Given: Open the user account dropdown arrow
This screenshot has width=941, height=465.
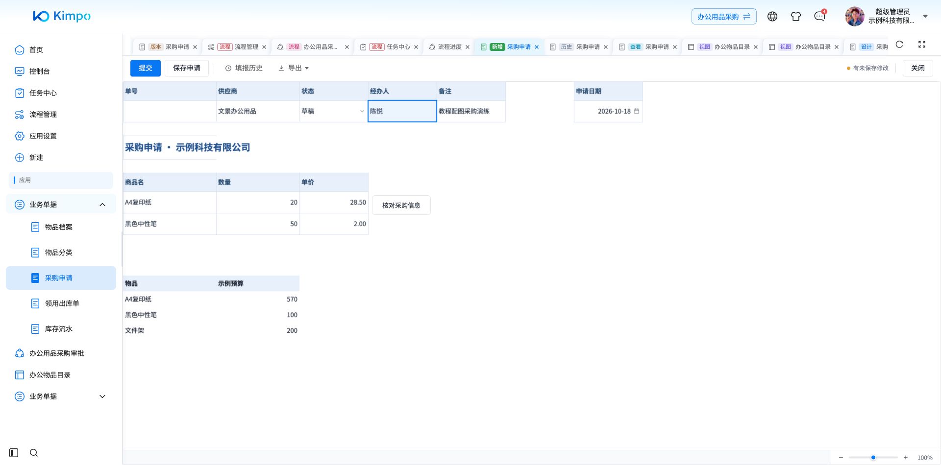Looking at the screenshot, I should click(x=925, y=16).
